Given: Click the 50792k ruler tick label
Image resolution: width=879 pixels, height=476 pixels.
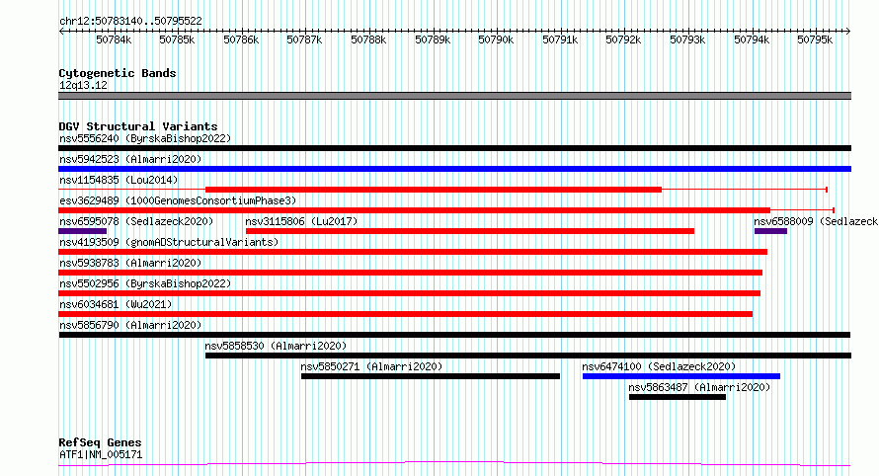Looking at the screenshot, I should (623, 40).
